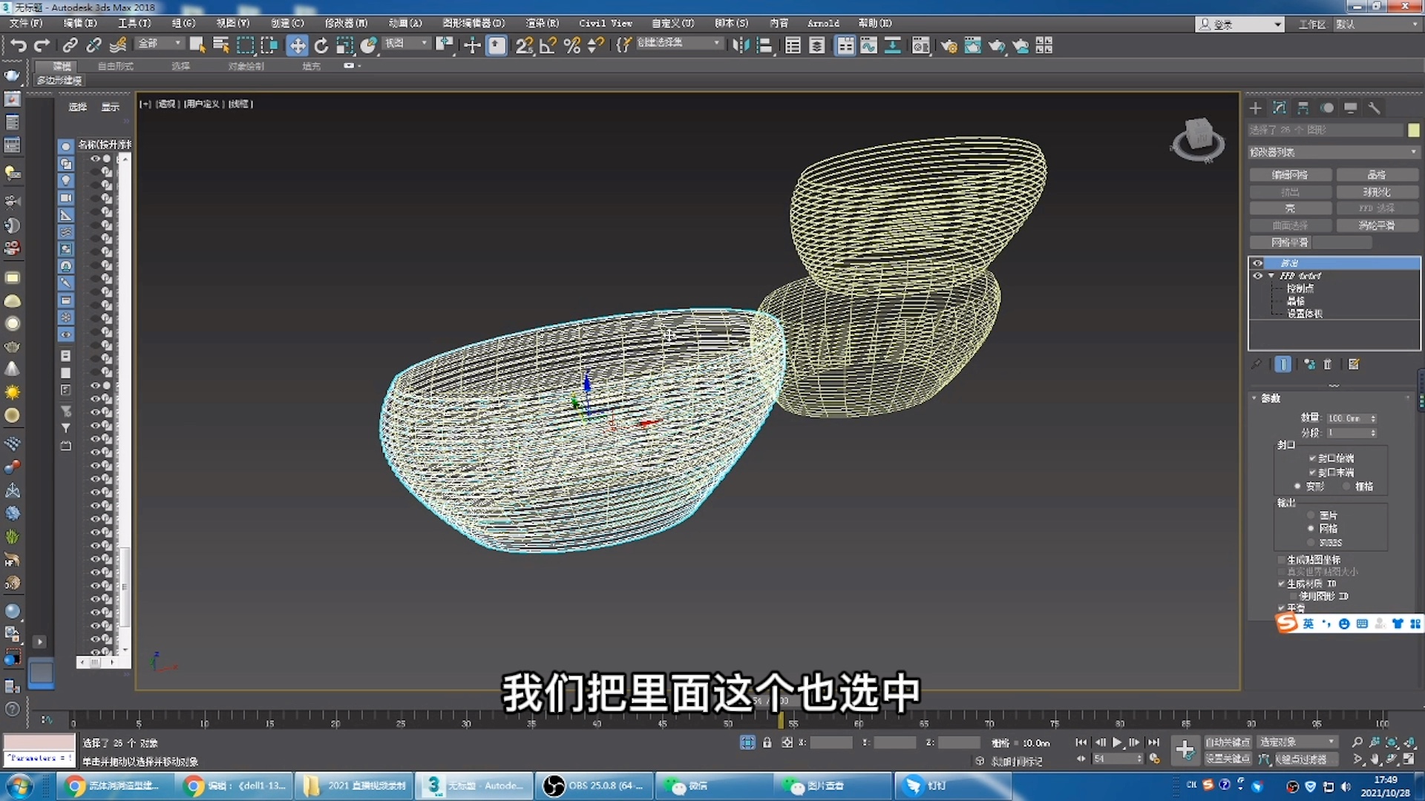Open the Utilities panel wrench icon

(1375, 108)
